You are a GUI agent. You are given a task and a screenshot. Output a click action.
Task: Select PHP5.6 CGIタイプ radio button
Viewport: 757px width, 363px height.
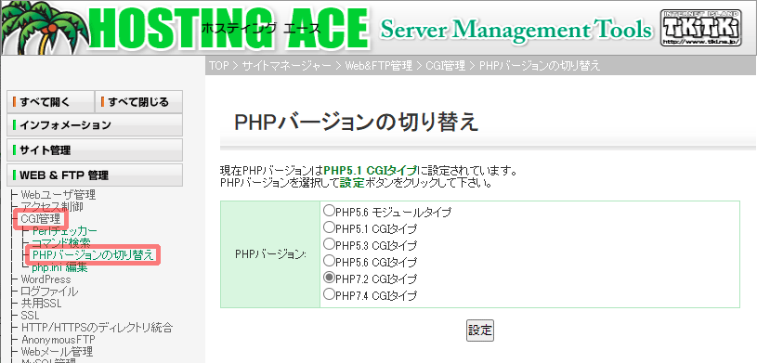pyautogui.click(x=329, y=261)
